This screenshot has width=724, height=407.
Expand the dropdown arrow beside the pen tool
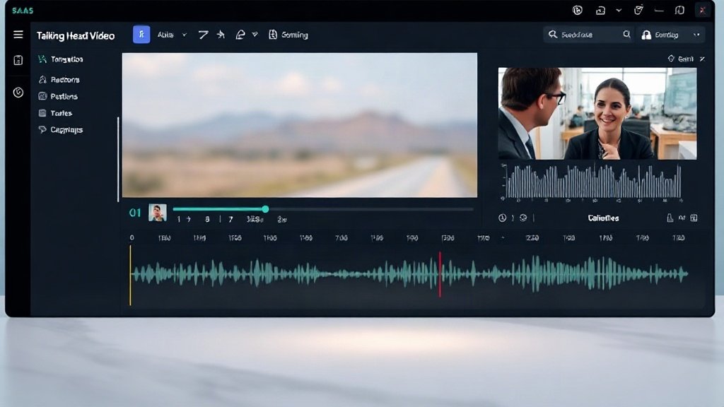click(255, 35)
